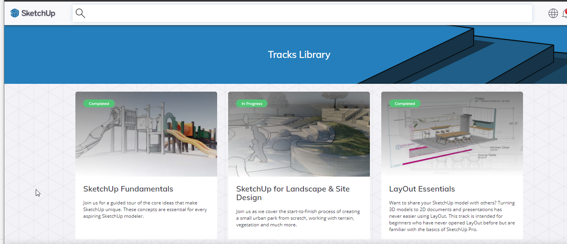Open the notifications bell

tap(565, 13)
